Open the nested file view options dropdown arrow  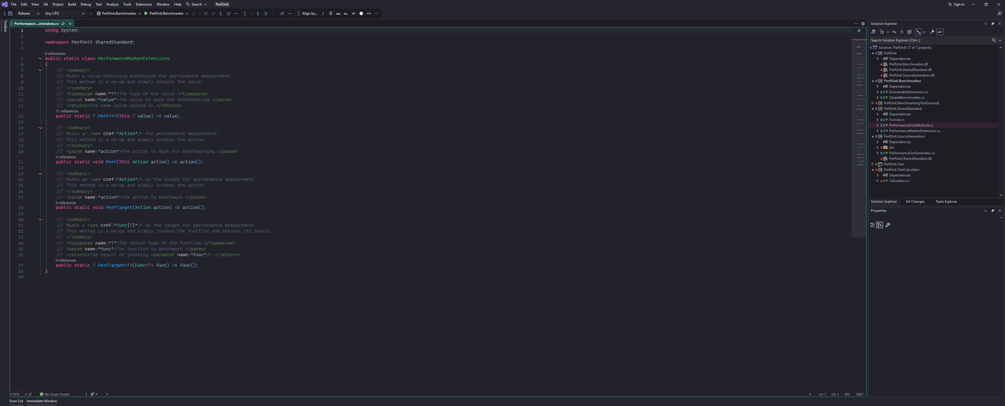point(924,32)
